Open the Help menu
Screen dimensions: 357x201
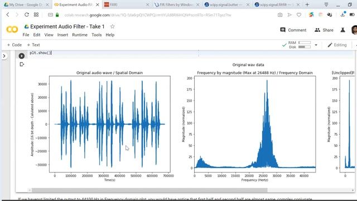pos(110,35)
